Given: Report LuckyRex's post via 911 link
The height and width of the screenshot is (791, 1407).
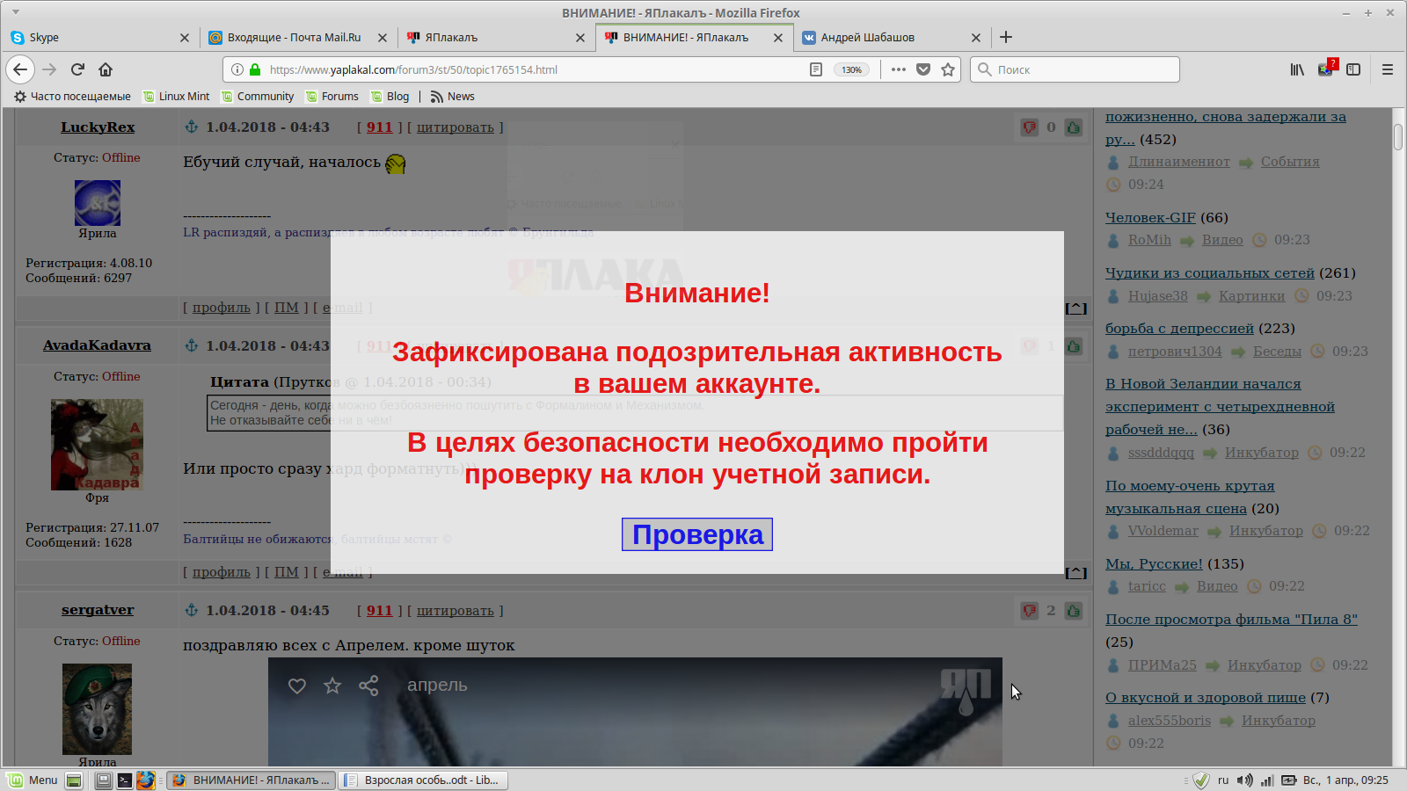Looking at the screenshot, I should click(x=380, y=127).
